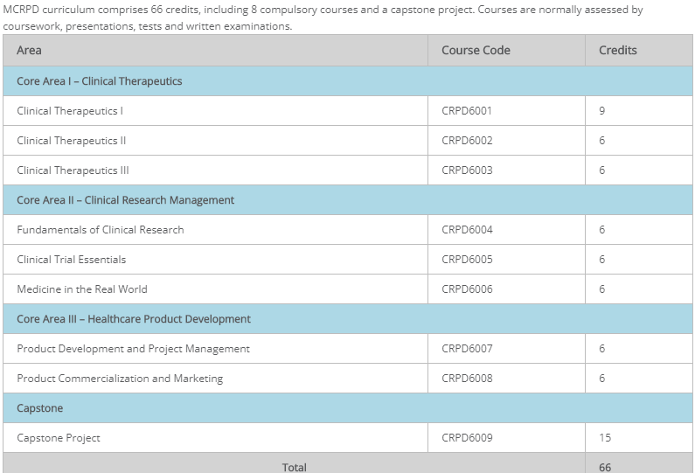The height and width of the screenshot is (473, 695).
Task: Select course code CRPD6001
Action: click(467, 111)
